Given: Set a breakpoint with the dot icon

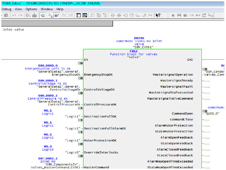Looking at the screenshot, I should coord(173,15).
